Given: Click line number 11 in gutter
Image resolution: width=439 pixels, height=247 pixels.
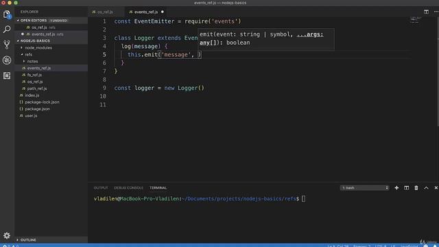Looking at the screenshot, I should point(103,104).
